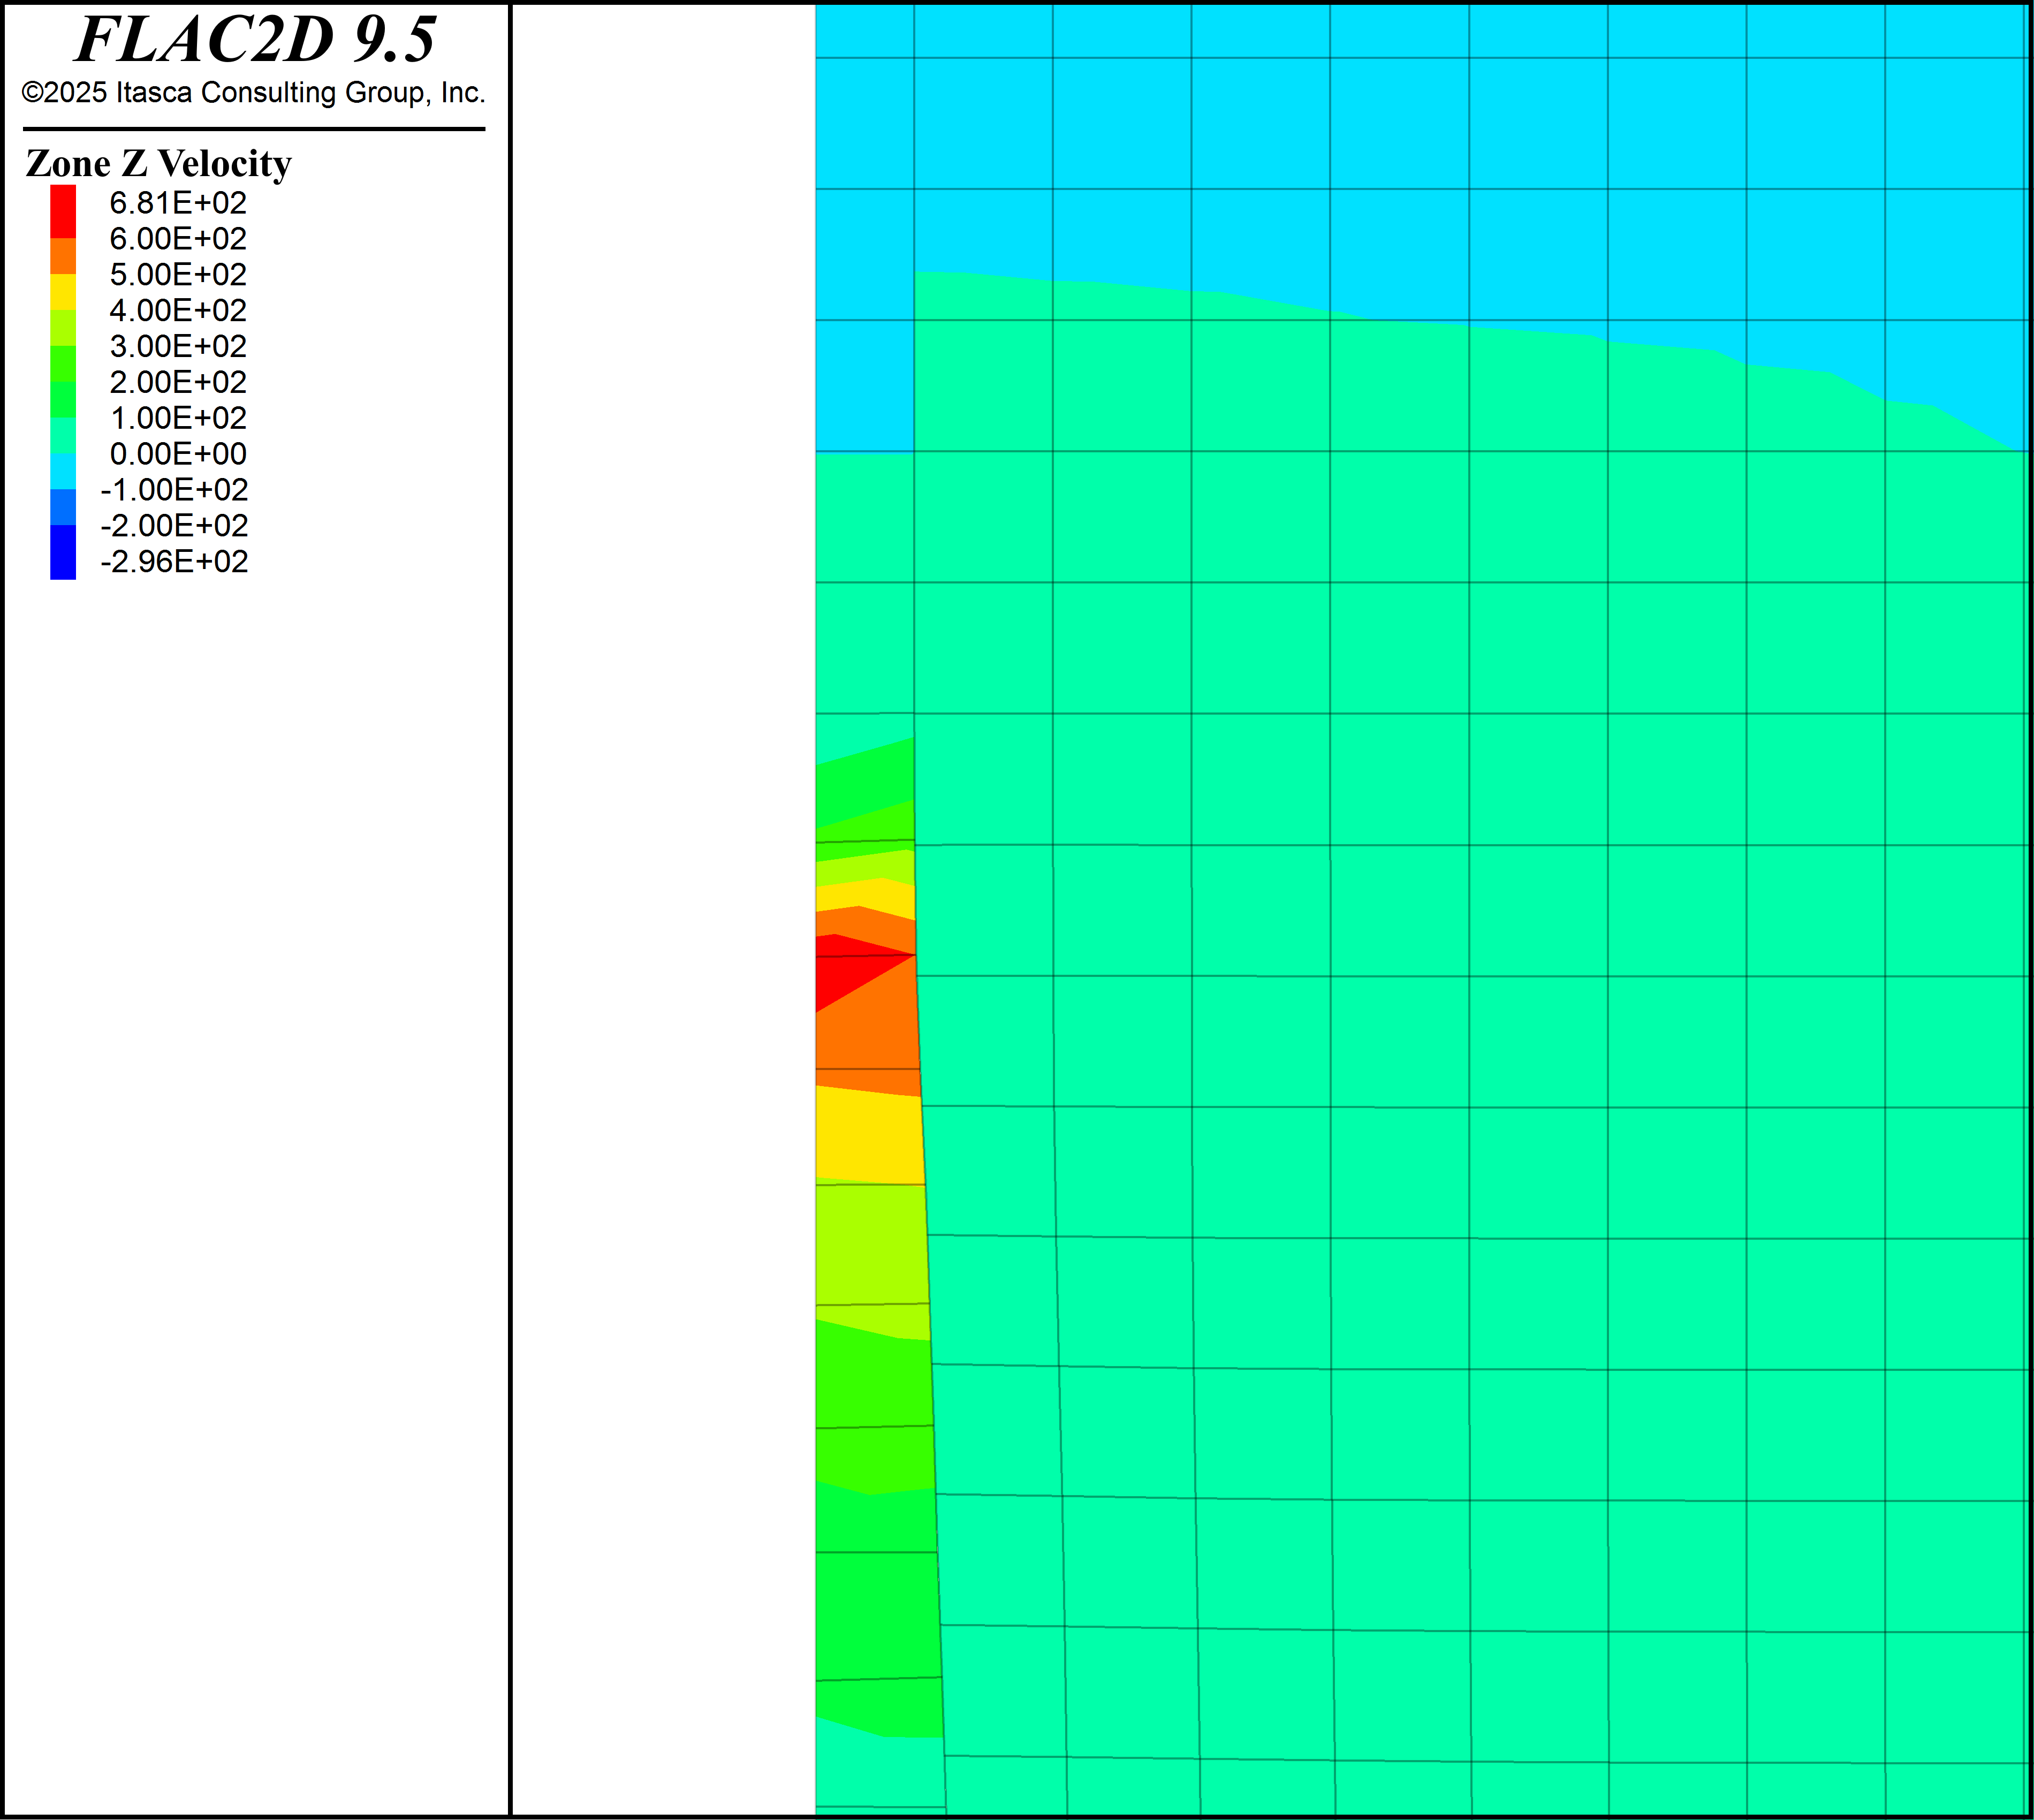Click the green 2.00E+02 legend swatch
Image resolution: width=2034 pixels, height=1820 pixels.
click(x=63, y=400)
